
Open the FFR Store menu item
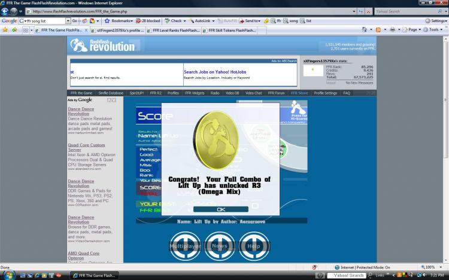[x=299, y=93]
